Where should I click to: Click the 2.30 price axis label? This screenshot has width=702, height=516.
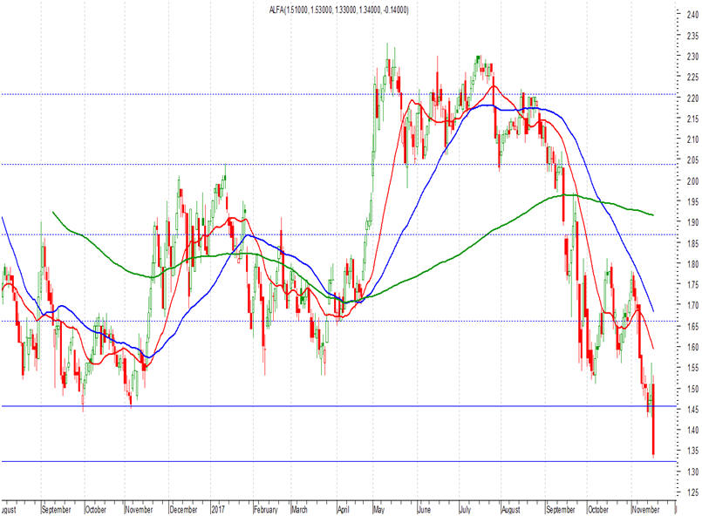[692, 57]
